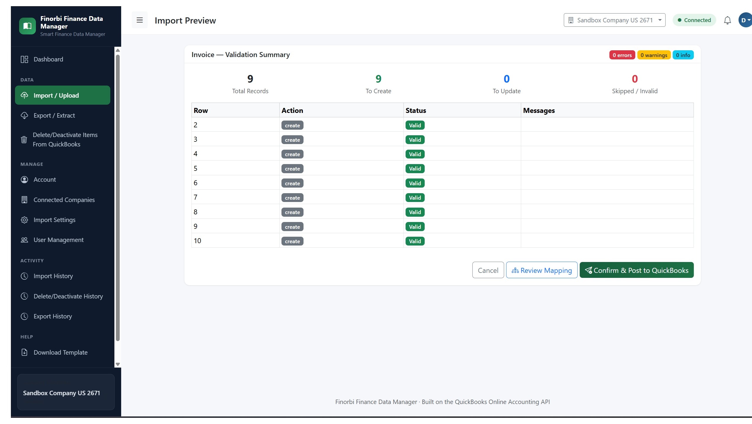Open Dashboard from the sidebar

[63, 59]
